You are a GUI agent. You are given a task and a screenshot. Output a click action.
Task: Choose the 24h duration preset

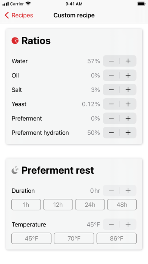point(90,204)
